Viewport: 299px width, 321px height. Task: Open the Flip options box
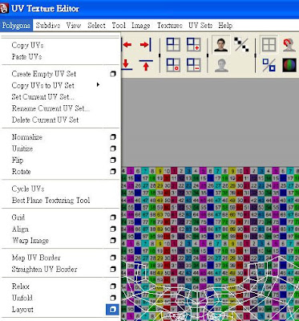[x=113, y=160]
